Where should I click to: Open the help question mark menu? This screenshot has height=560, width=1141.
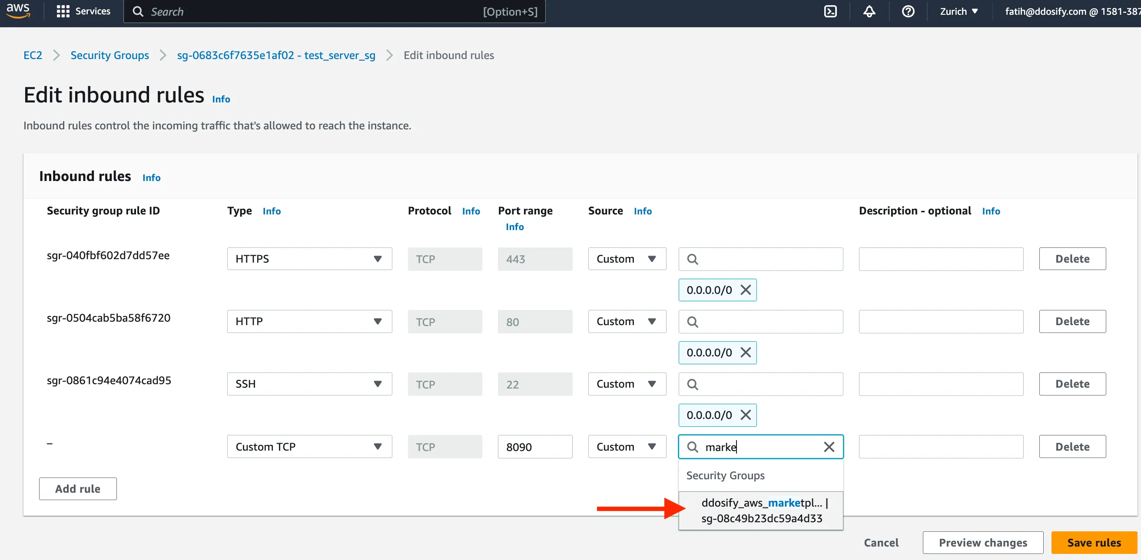(x=908, y=11)
